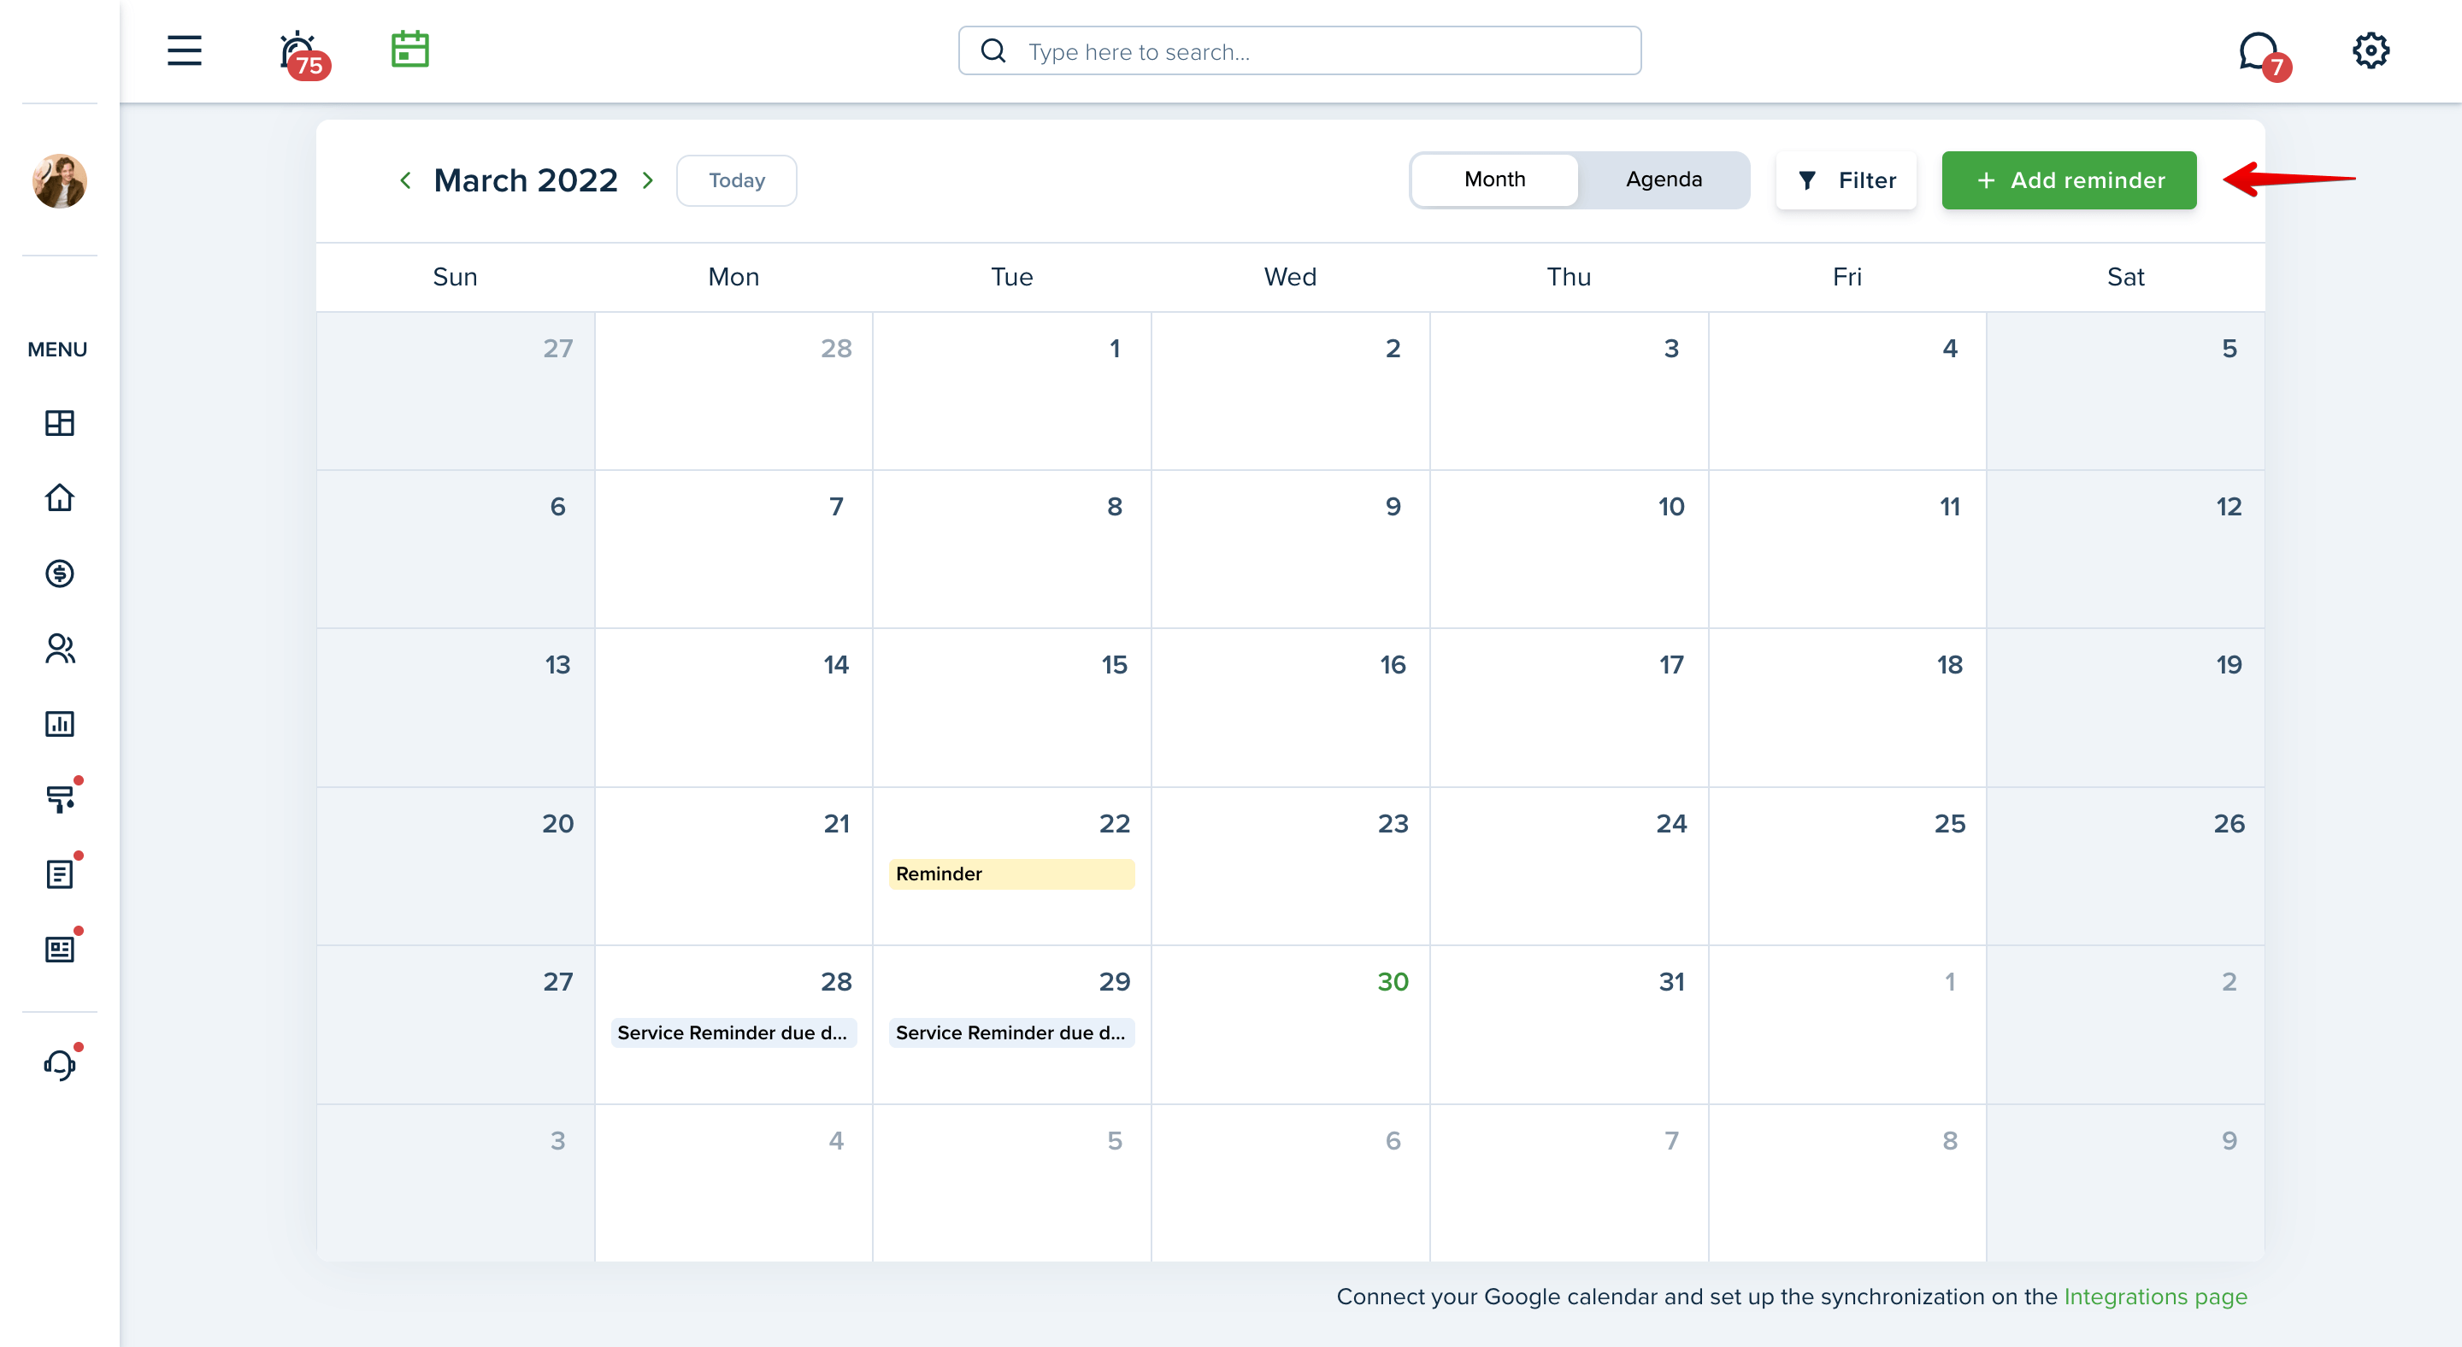This screenshot has height=1347, width=2462.
Task: Select March 18 date cell
Action: (1847, 708)
